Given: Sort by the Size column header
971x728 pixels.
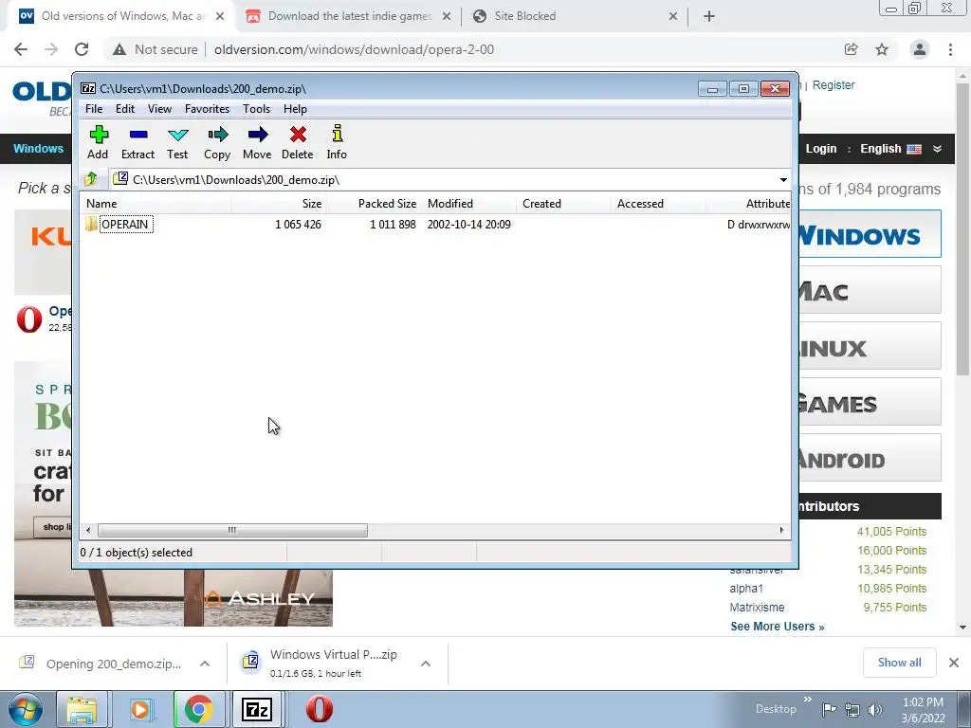Looking at the screenshot, I should coord(280,204).
